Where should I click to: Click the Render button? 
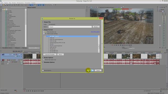90,70
